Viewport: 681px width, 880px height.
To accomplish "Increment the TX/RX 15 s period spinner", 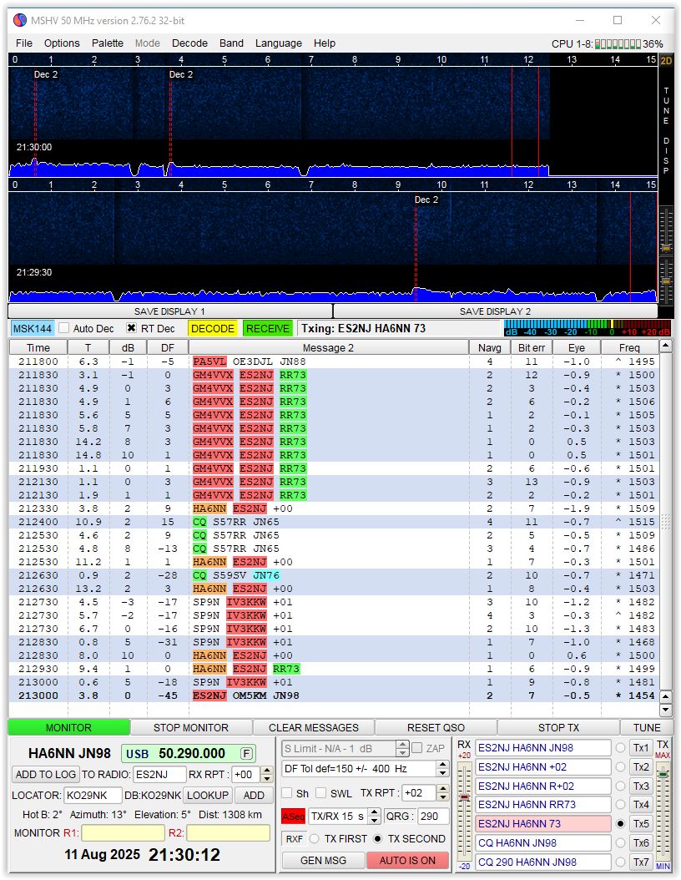I will click(x=374, y=812).
